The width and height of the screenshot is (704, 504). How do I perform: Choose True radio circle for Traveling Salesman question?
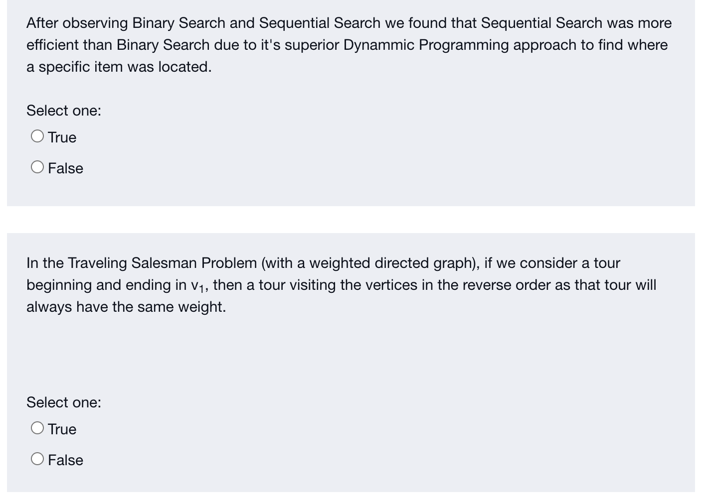click(x=37, y=428)
